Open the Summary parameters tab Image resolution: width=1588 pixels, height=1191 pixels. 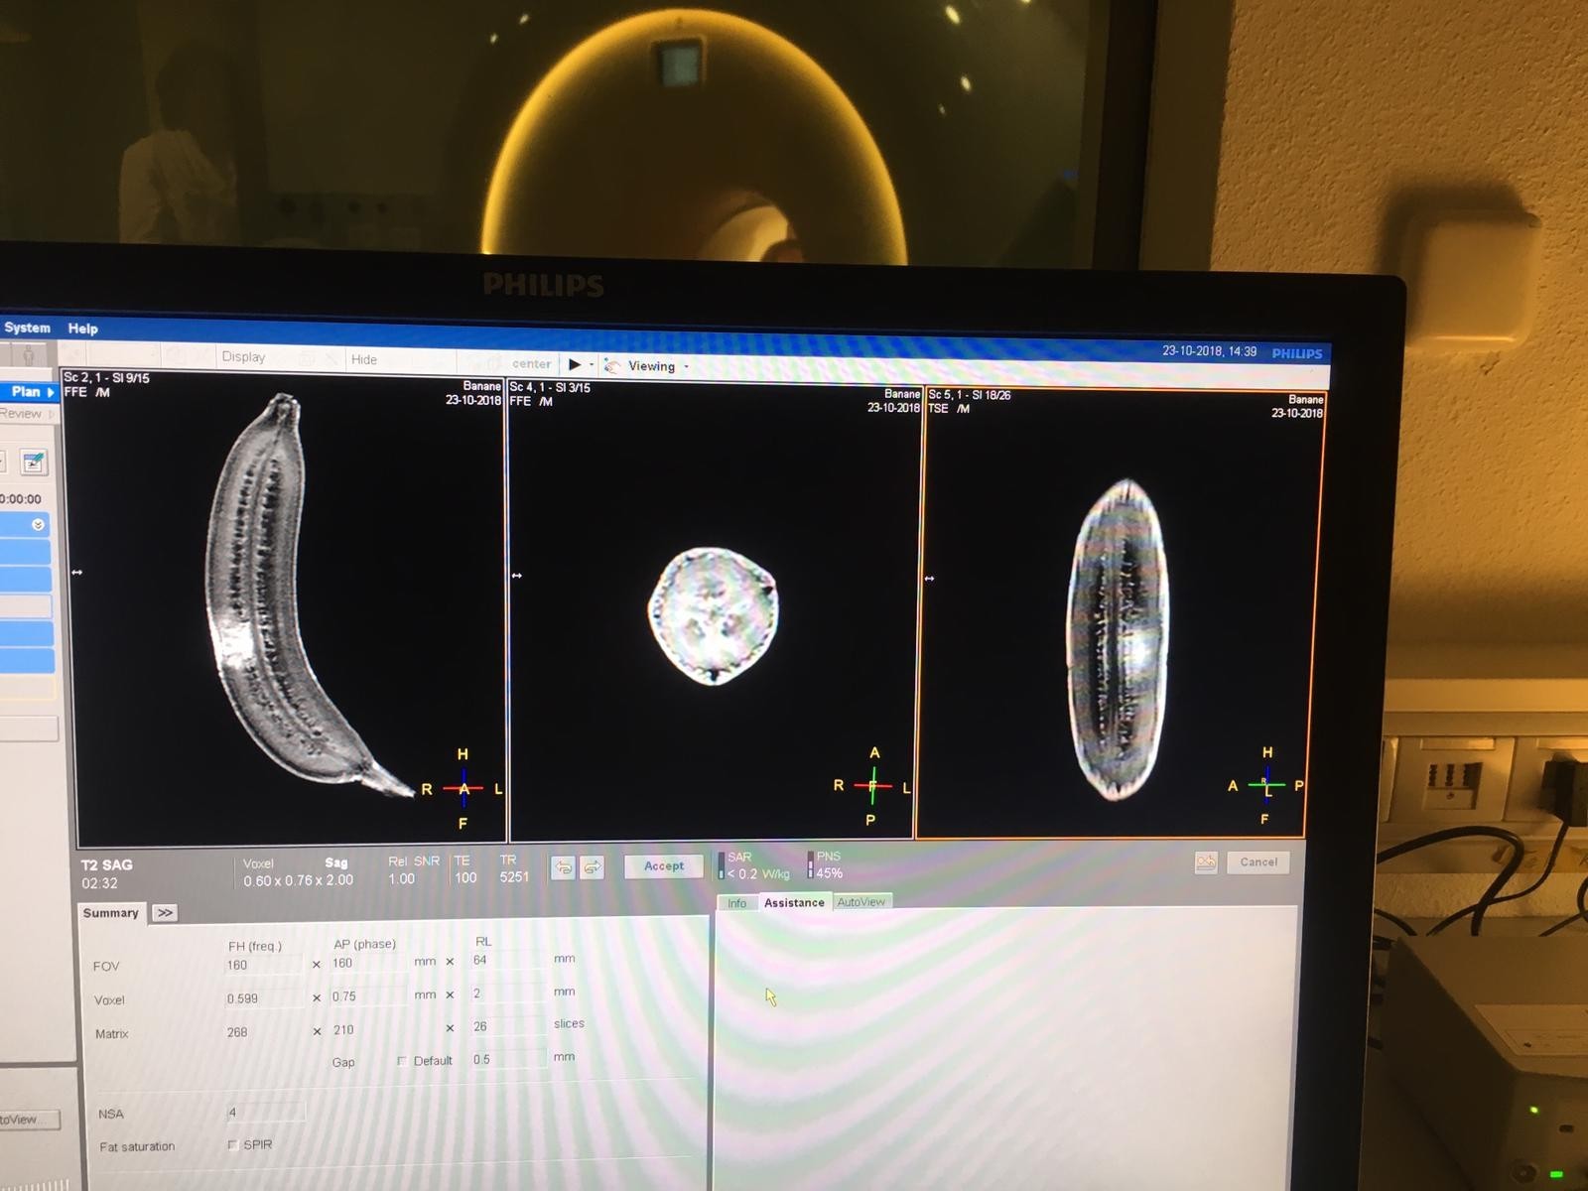(x=111, y=913)
